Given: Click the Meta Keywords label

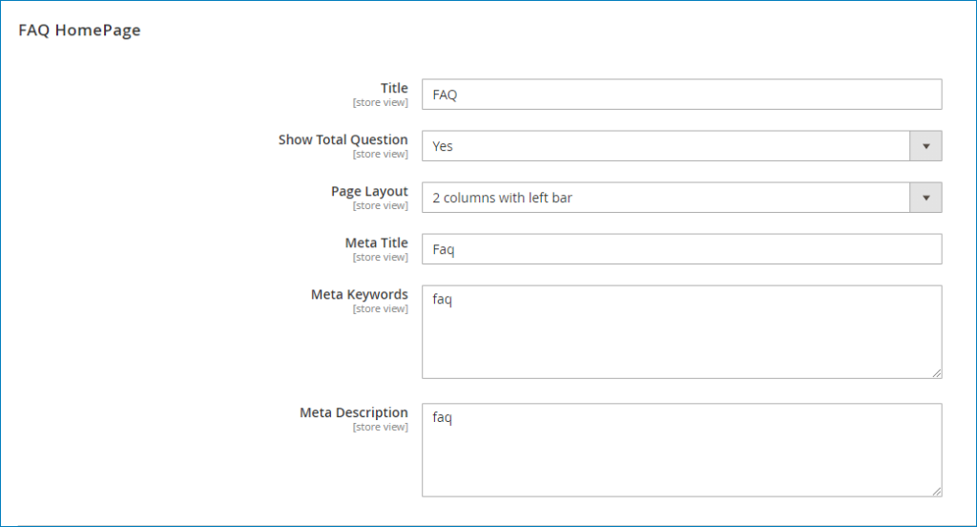Looking at the screenshot, I should pyautogui.click(x=360, y=294).
